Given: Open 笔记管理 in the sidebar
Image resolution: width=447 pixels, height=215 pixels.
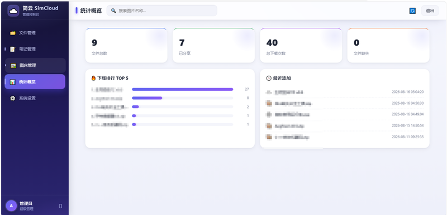Looking at the screenshot, I should [35, 49].
